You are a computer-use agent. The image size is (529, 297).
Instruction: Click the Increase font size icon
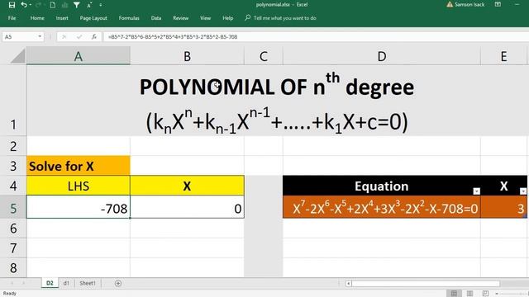89,5
